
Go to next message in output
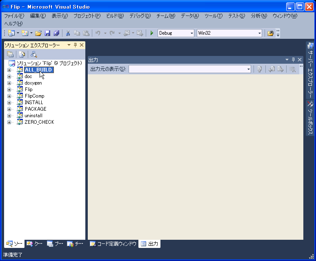[x=280, y=69]
